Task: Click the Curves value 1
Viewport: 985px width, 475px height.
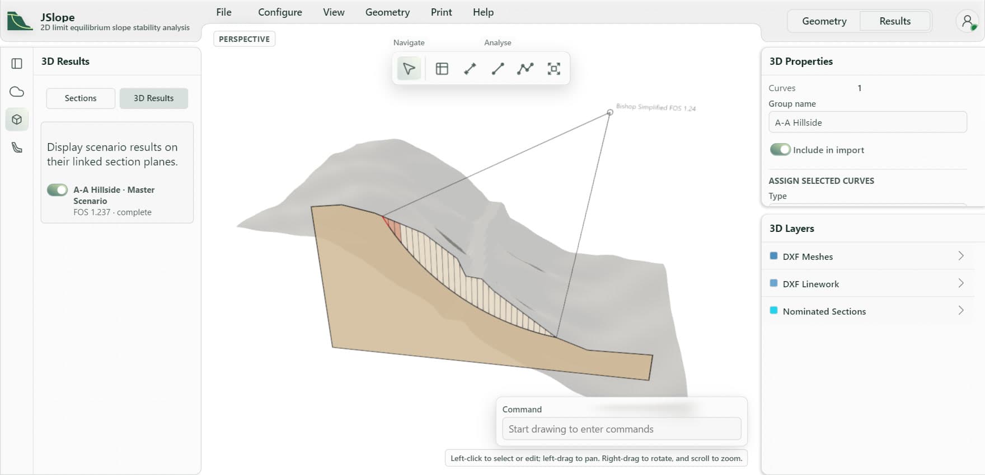Action: click(x=860, y=88)
